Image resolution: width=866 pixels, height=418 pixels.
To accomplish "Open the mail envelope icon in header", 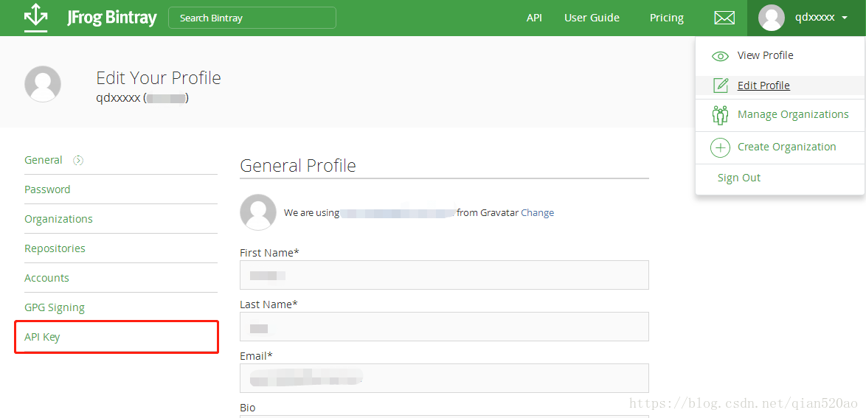I will (x=724, y=18).
